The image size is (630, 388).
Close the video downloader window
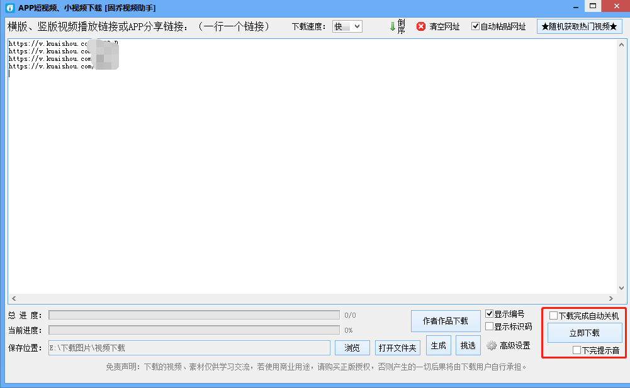click(616, 6)
